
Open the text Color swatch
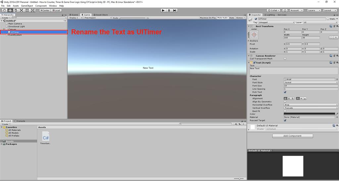tap(310, 114)
